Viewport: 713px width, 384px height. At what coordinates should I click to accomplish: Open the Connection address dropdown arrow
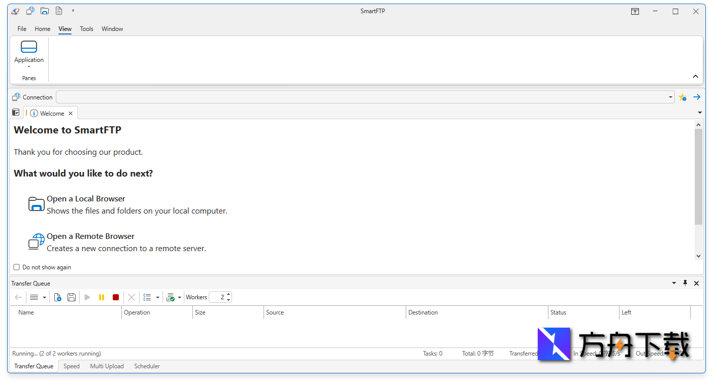click(670, 97)
